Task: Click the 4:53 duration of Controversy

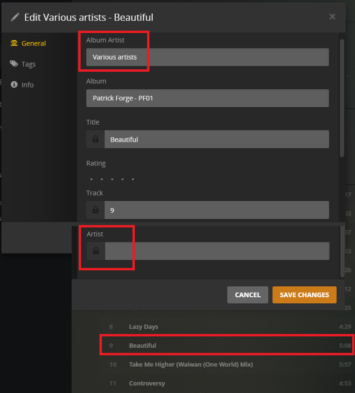Action: (345, 383)
